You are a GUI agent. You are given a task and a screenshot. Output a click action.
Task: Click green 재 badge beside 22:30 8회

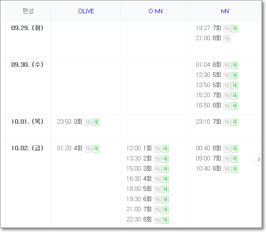tap(165, 220)
